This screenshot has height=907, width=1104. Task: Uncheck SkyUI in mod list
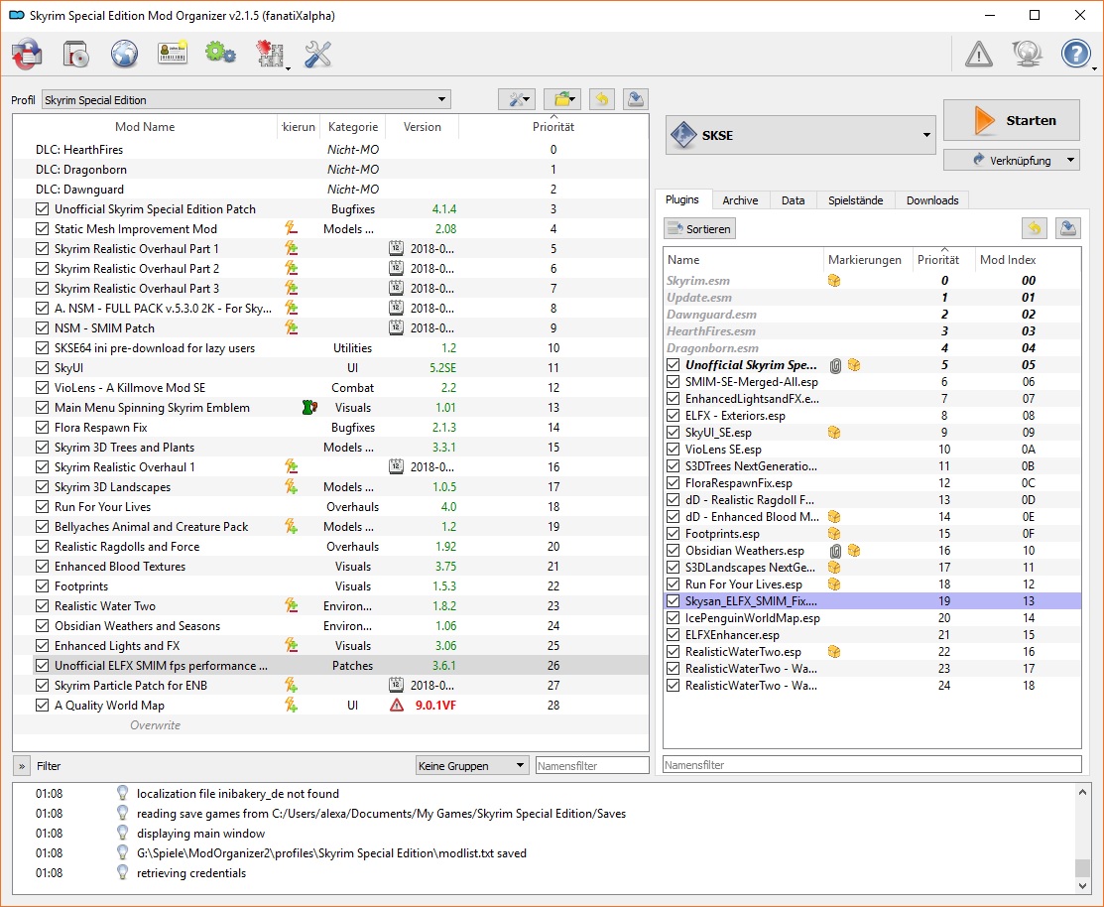click(43, 367)
